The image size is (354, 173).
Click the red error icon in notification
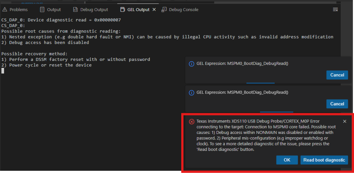[192, 122]
